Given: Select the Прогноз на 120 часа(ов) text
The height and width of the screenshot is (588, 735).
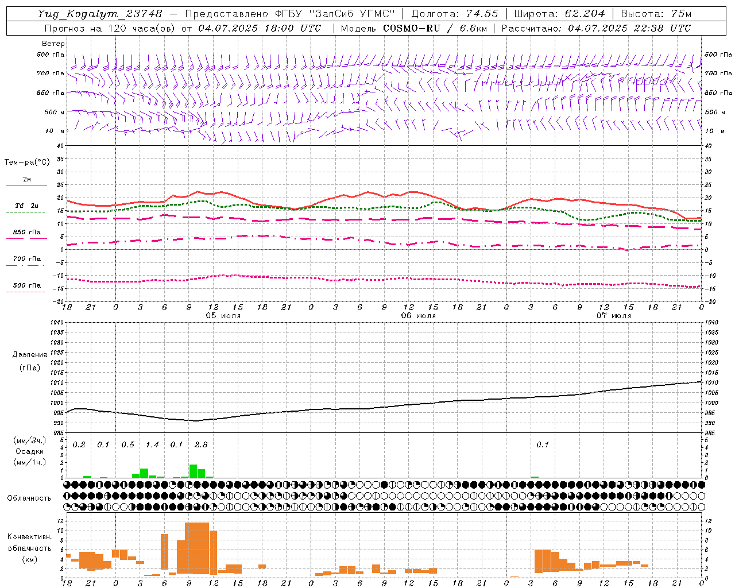Looking at the screenshot, I should click(x=111, y=28).
